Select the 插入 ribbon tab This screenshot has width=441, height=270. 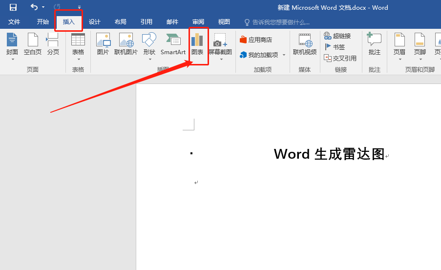(x=69, y=22)
